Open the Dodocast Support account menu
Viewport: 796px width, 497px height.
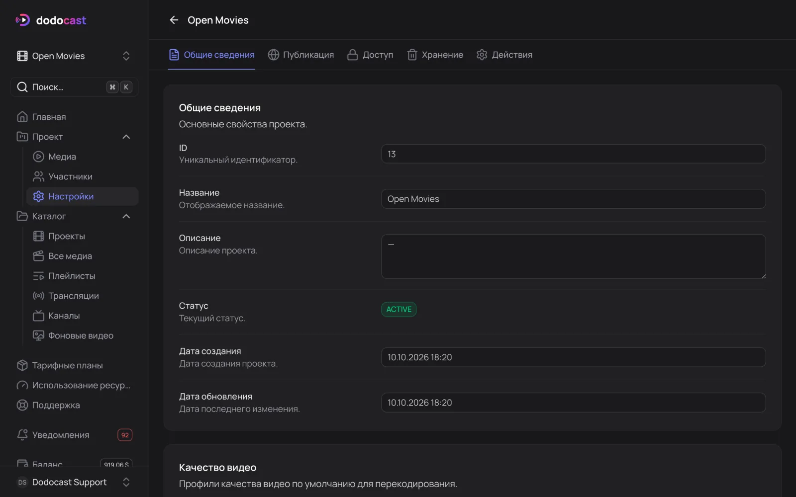[74, 482]
